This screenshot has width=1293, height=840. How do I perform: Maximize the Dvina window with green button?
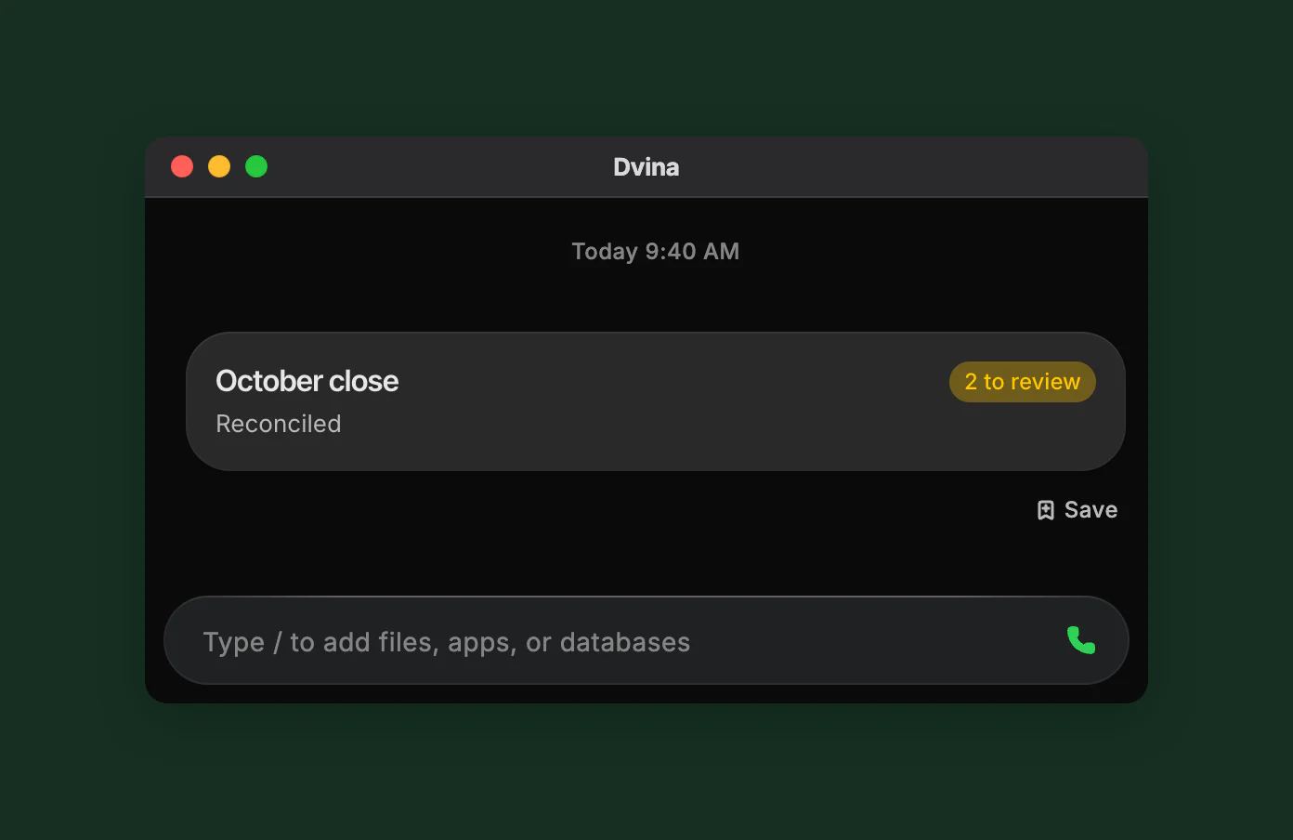coord(256,166)
